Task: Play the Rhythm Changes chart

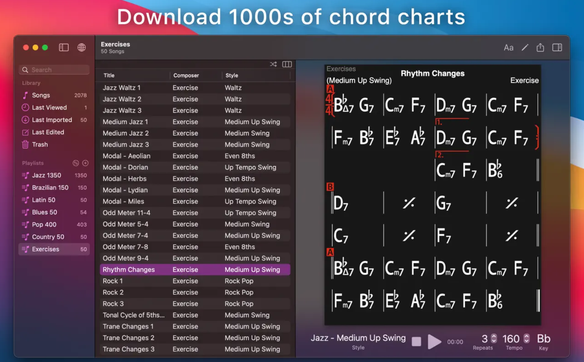Action: pos(434,341)
